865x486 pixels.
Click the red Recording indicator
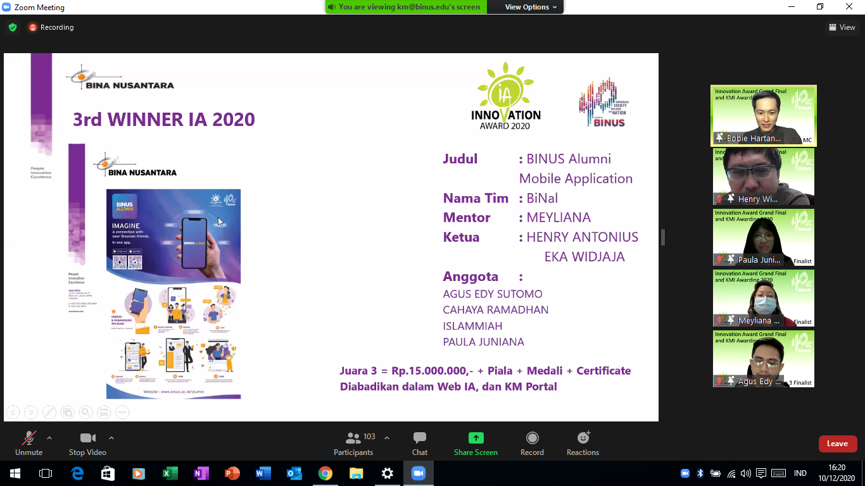(x=51, y=27)
